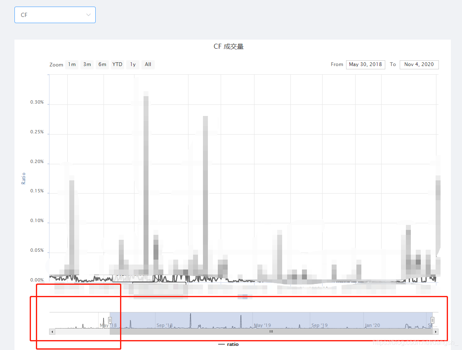Select the 1y zoom range

click(x=133, y=64)
